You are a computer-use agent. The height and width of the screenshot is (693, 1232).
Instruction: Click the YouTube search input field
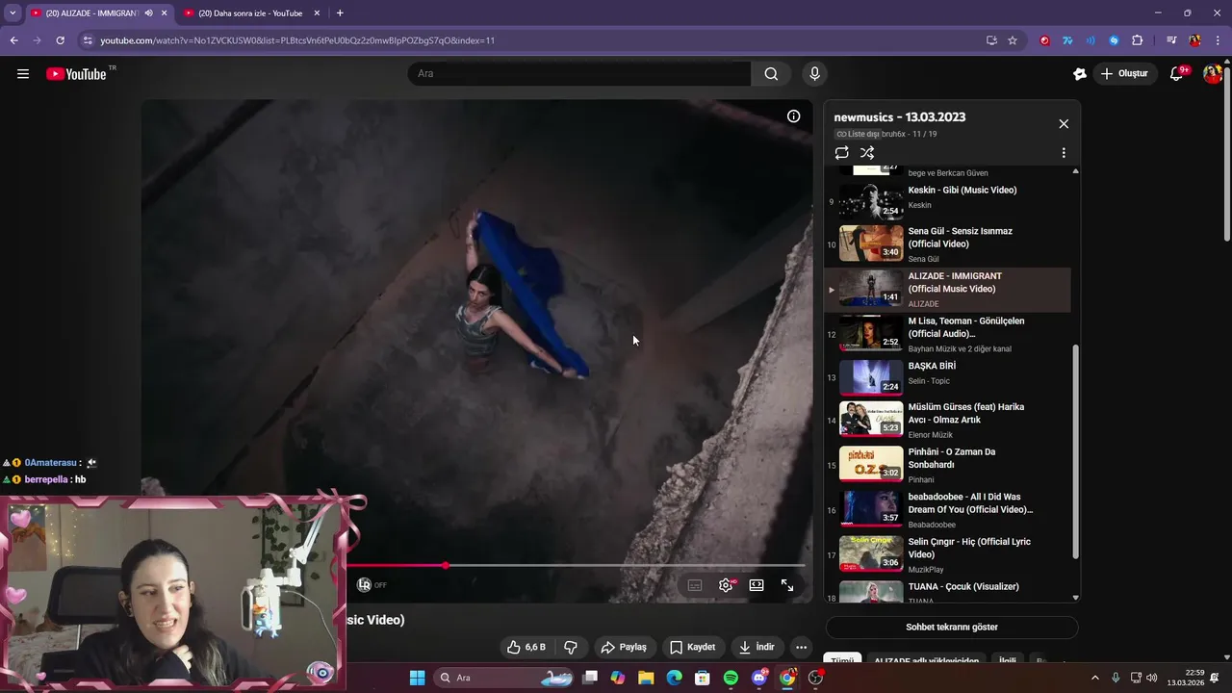point(579,74)
